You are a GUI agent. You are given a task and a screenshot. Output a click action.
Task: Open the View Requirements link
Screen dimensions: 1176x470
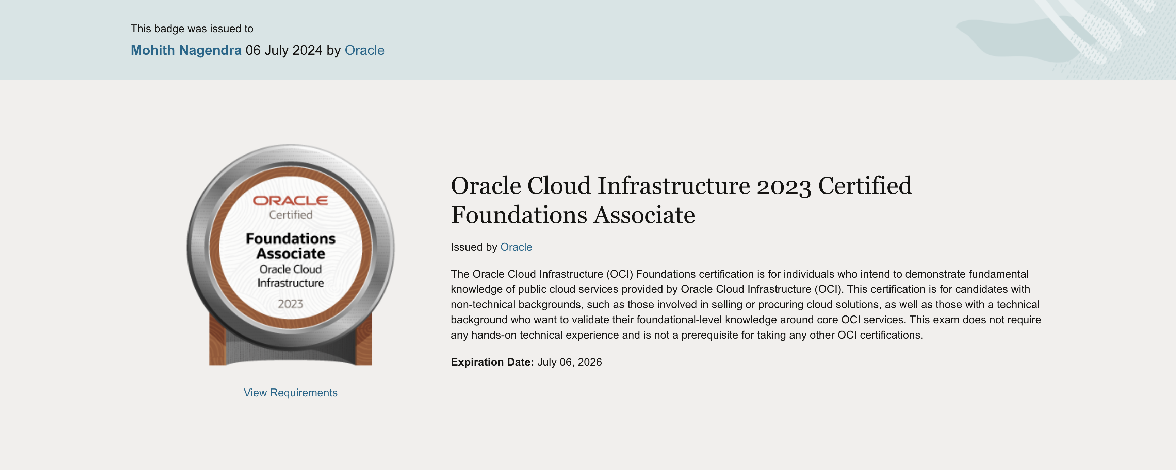pos(290,393)
